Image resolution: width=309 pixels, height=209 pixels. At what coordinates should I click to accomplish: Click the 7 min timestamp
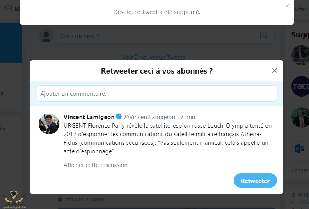[188, 117]
